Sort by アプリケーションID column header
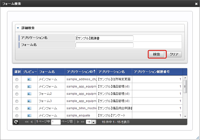200x140 pixels. click(x=81, y=72)
